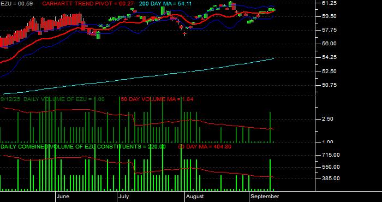Click the 57.75 price axis value
This screenshot has height=202, width=382.
pos(330,29)
